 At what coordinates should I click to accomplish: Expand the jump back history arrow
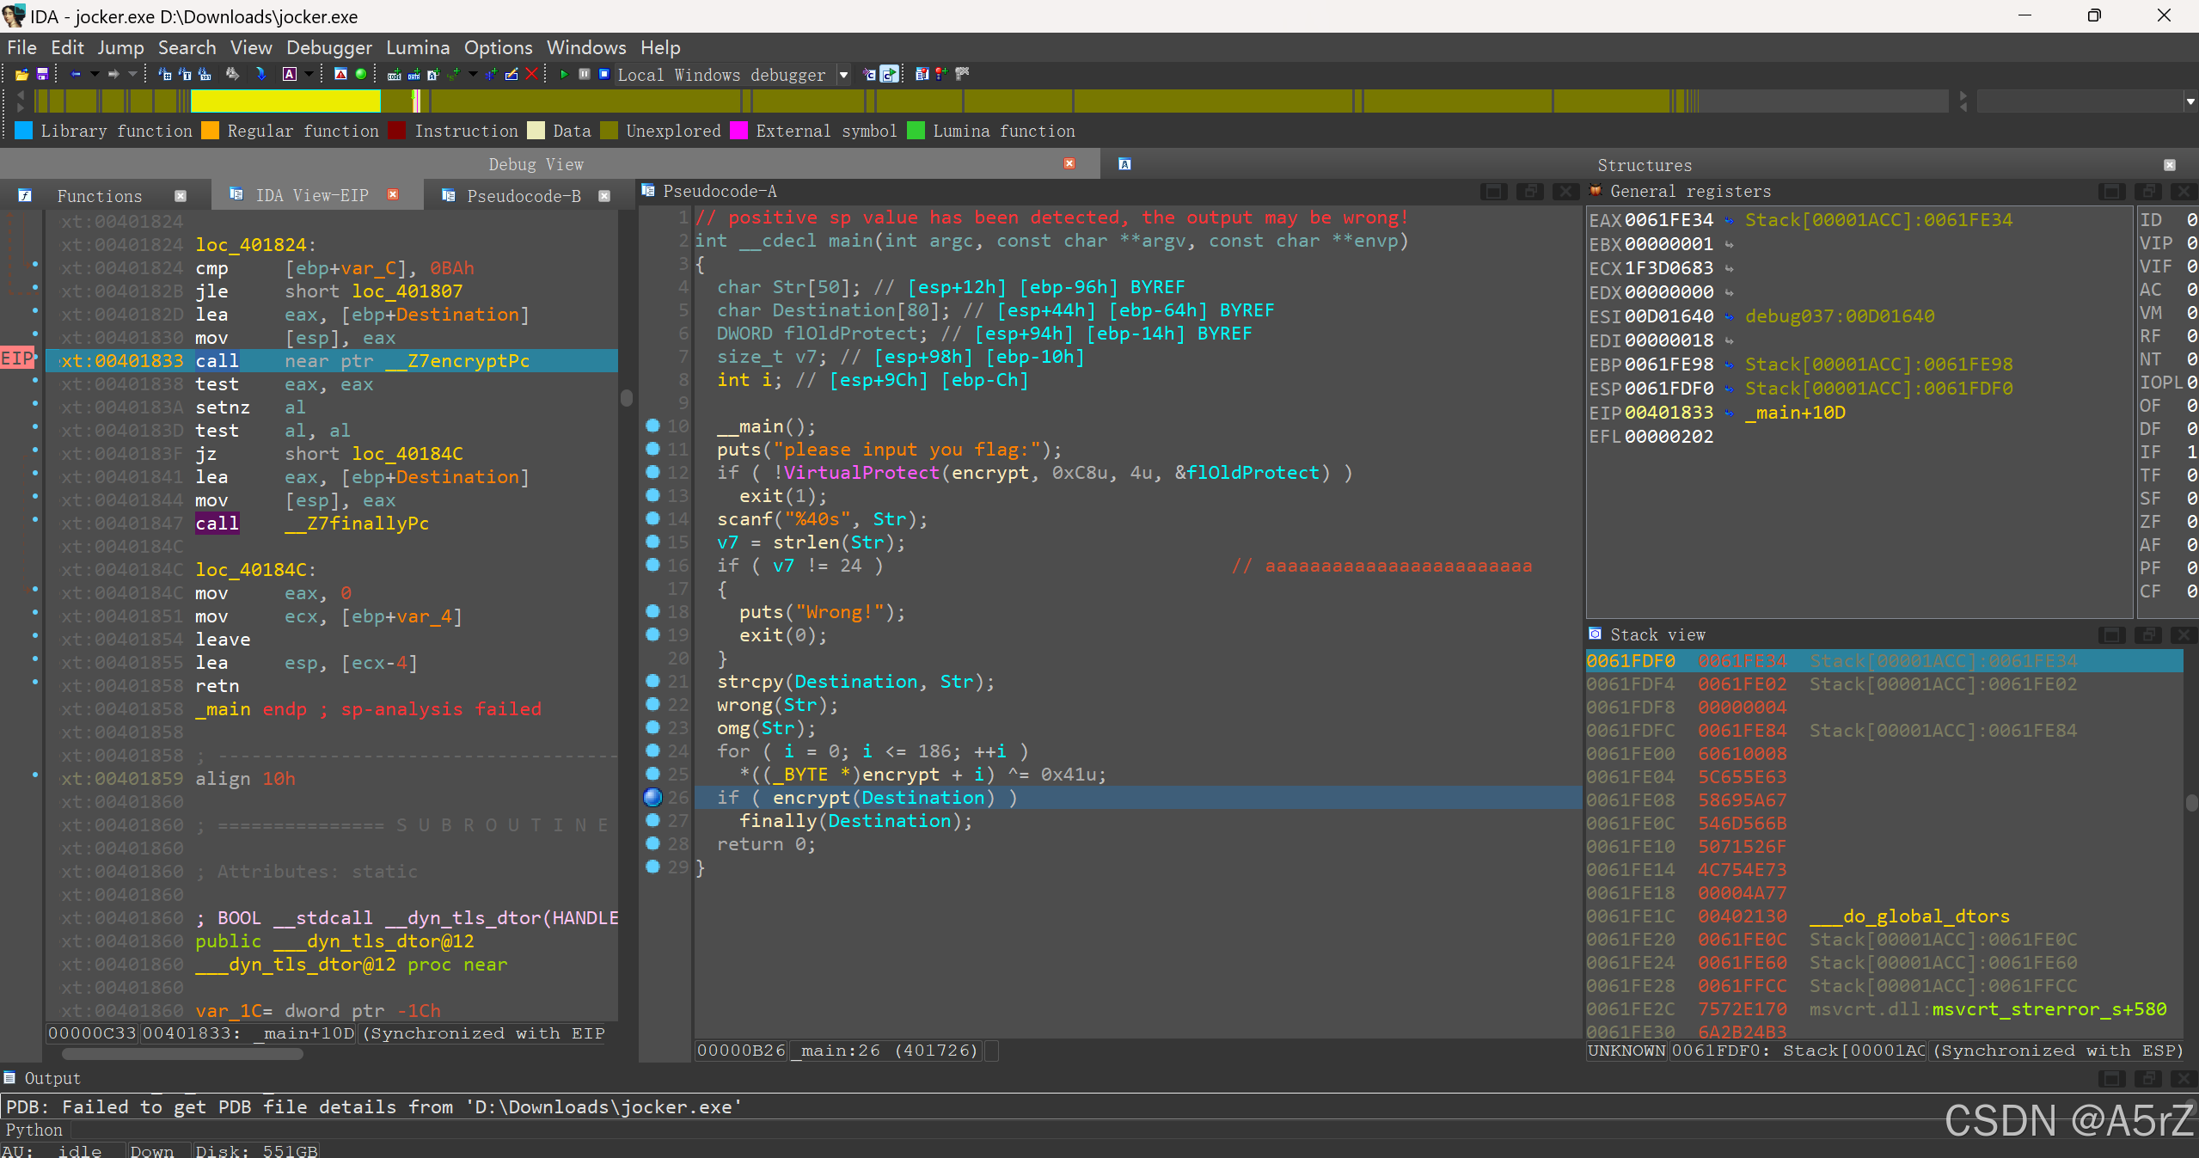point(95,75)
